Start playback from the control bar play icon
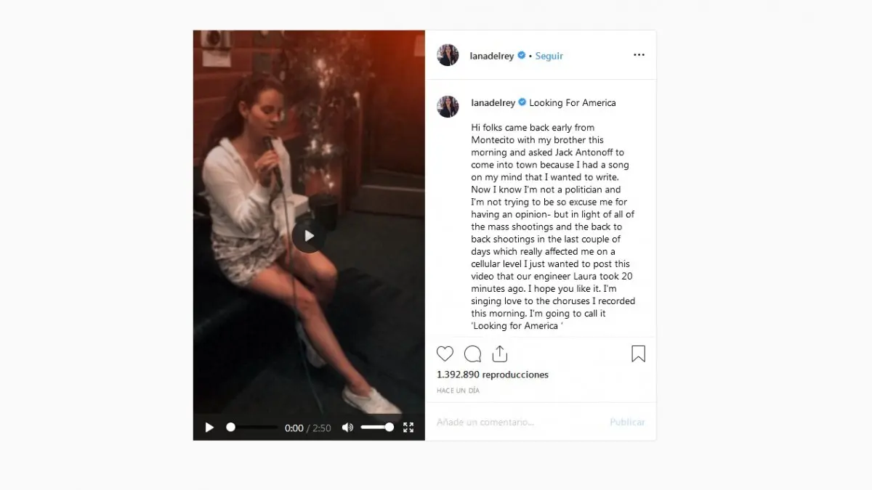This screenshot has width=872, height=490. (x=209, y=428)
